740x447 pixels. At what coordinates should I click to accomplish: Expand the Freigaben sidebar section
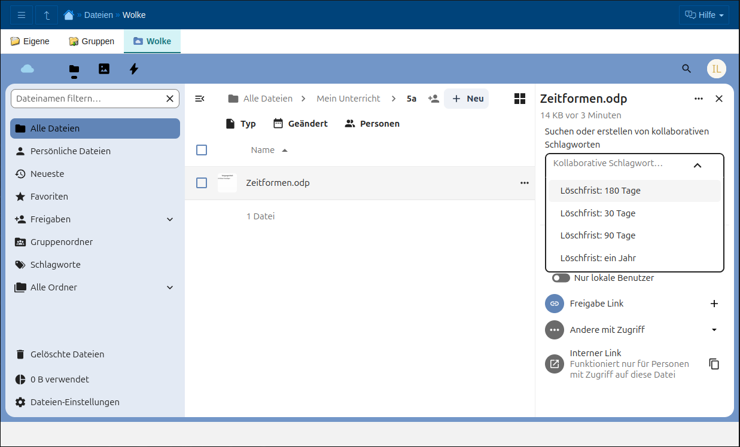pyautogui.click(x=170, y=219)
